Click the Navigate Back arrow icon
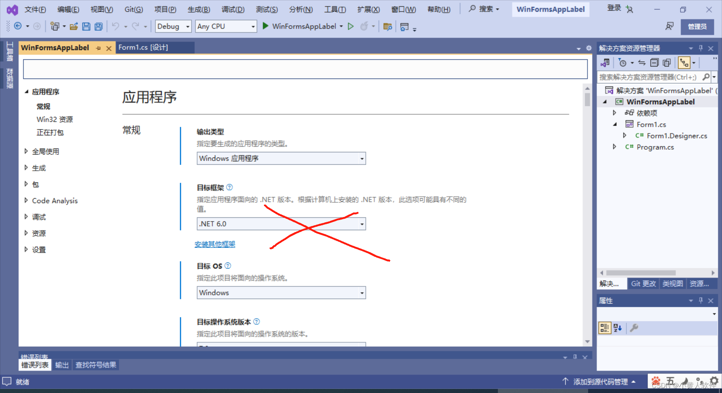This screenshot has height=393, width=722. [18, 26]
